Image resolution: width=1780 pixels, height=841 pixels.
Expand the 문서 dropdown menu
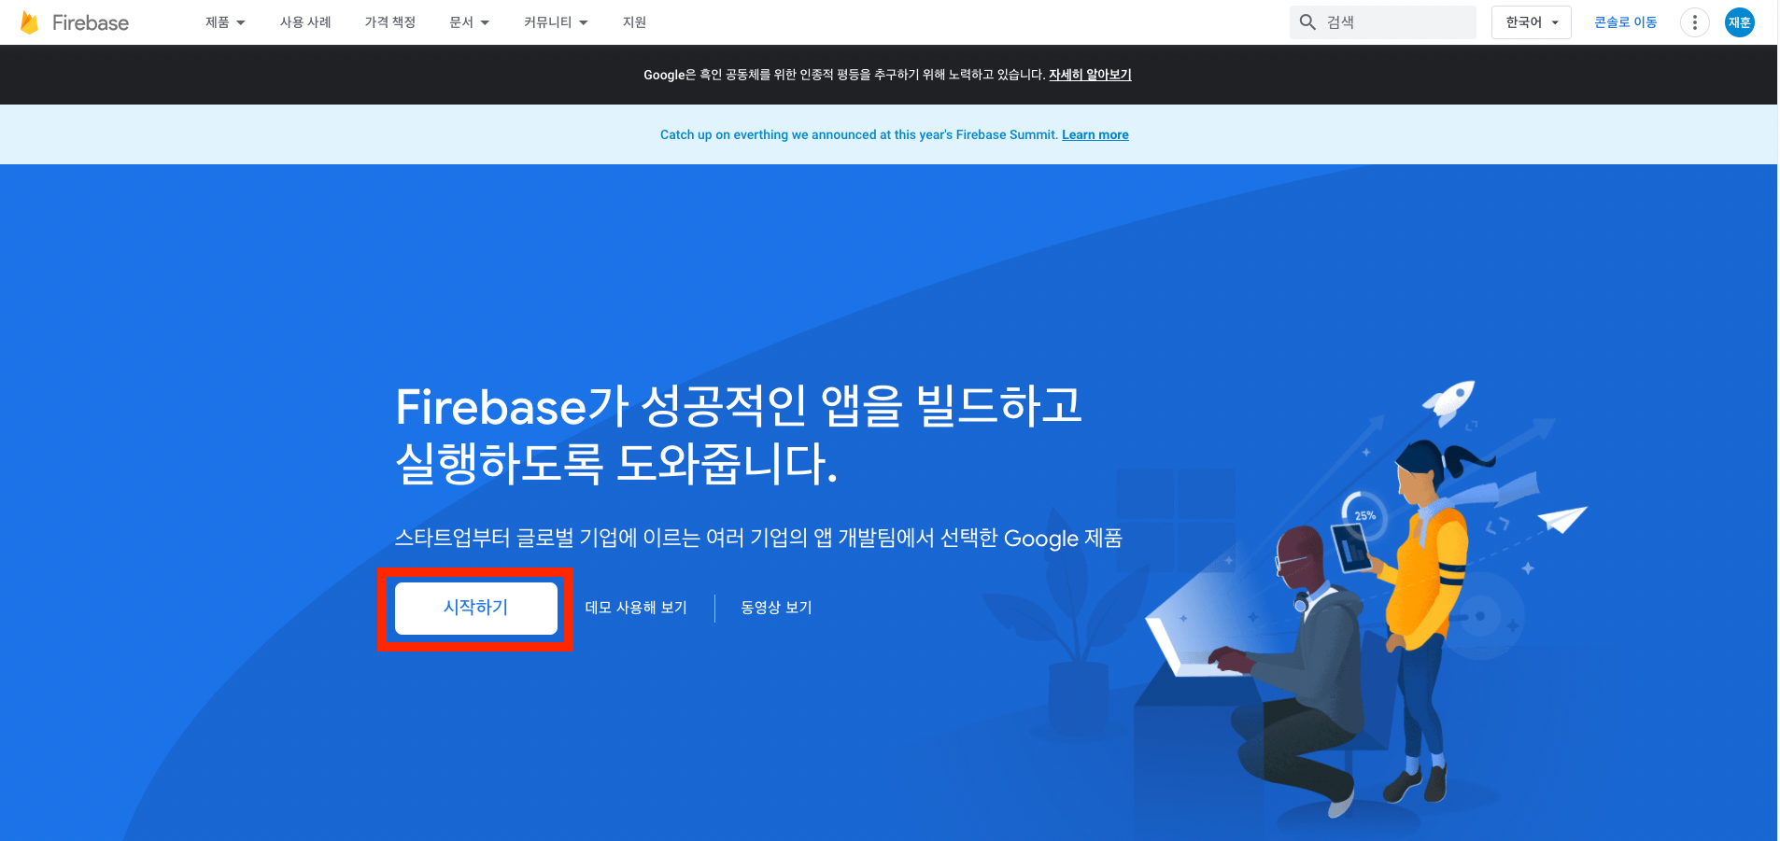(469, 22)
